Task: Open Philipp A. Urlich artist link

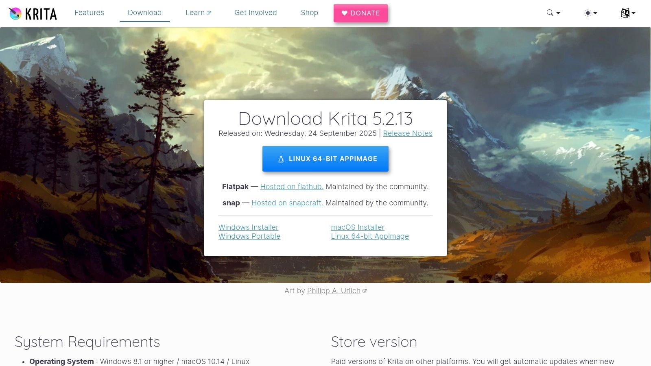Action: [334, 291]
